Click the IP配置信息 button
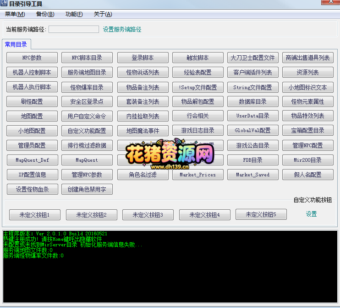 [33, 175]
